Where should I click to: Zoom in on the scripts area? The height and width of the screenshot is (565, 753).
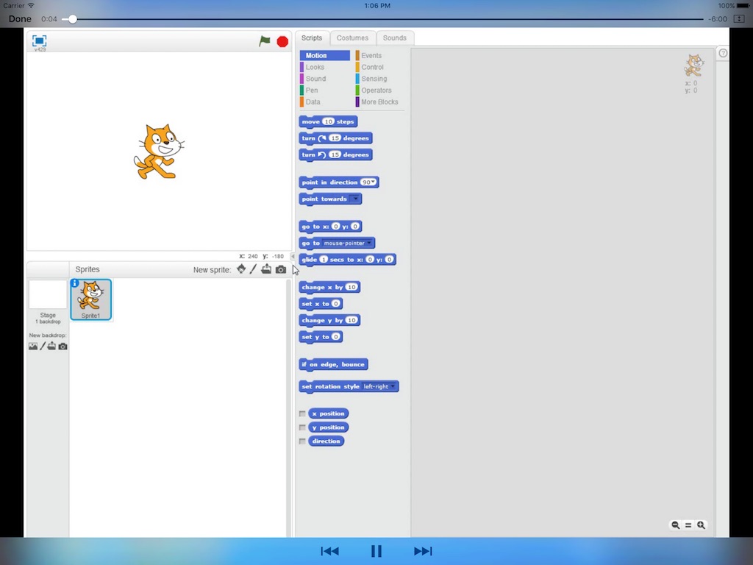(701, 525)
